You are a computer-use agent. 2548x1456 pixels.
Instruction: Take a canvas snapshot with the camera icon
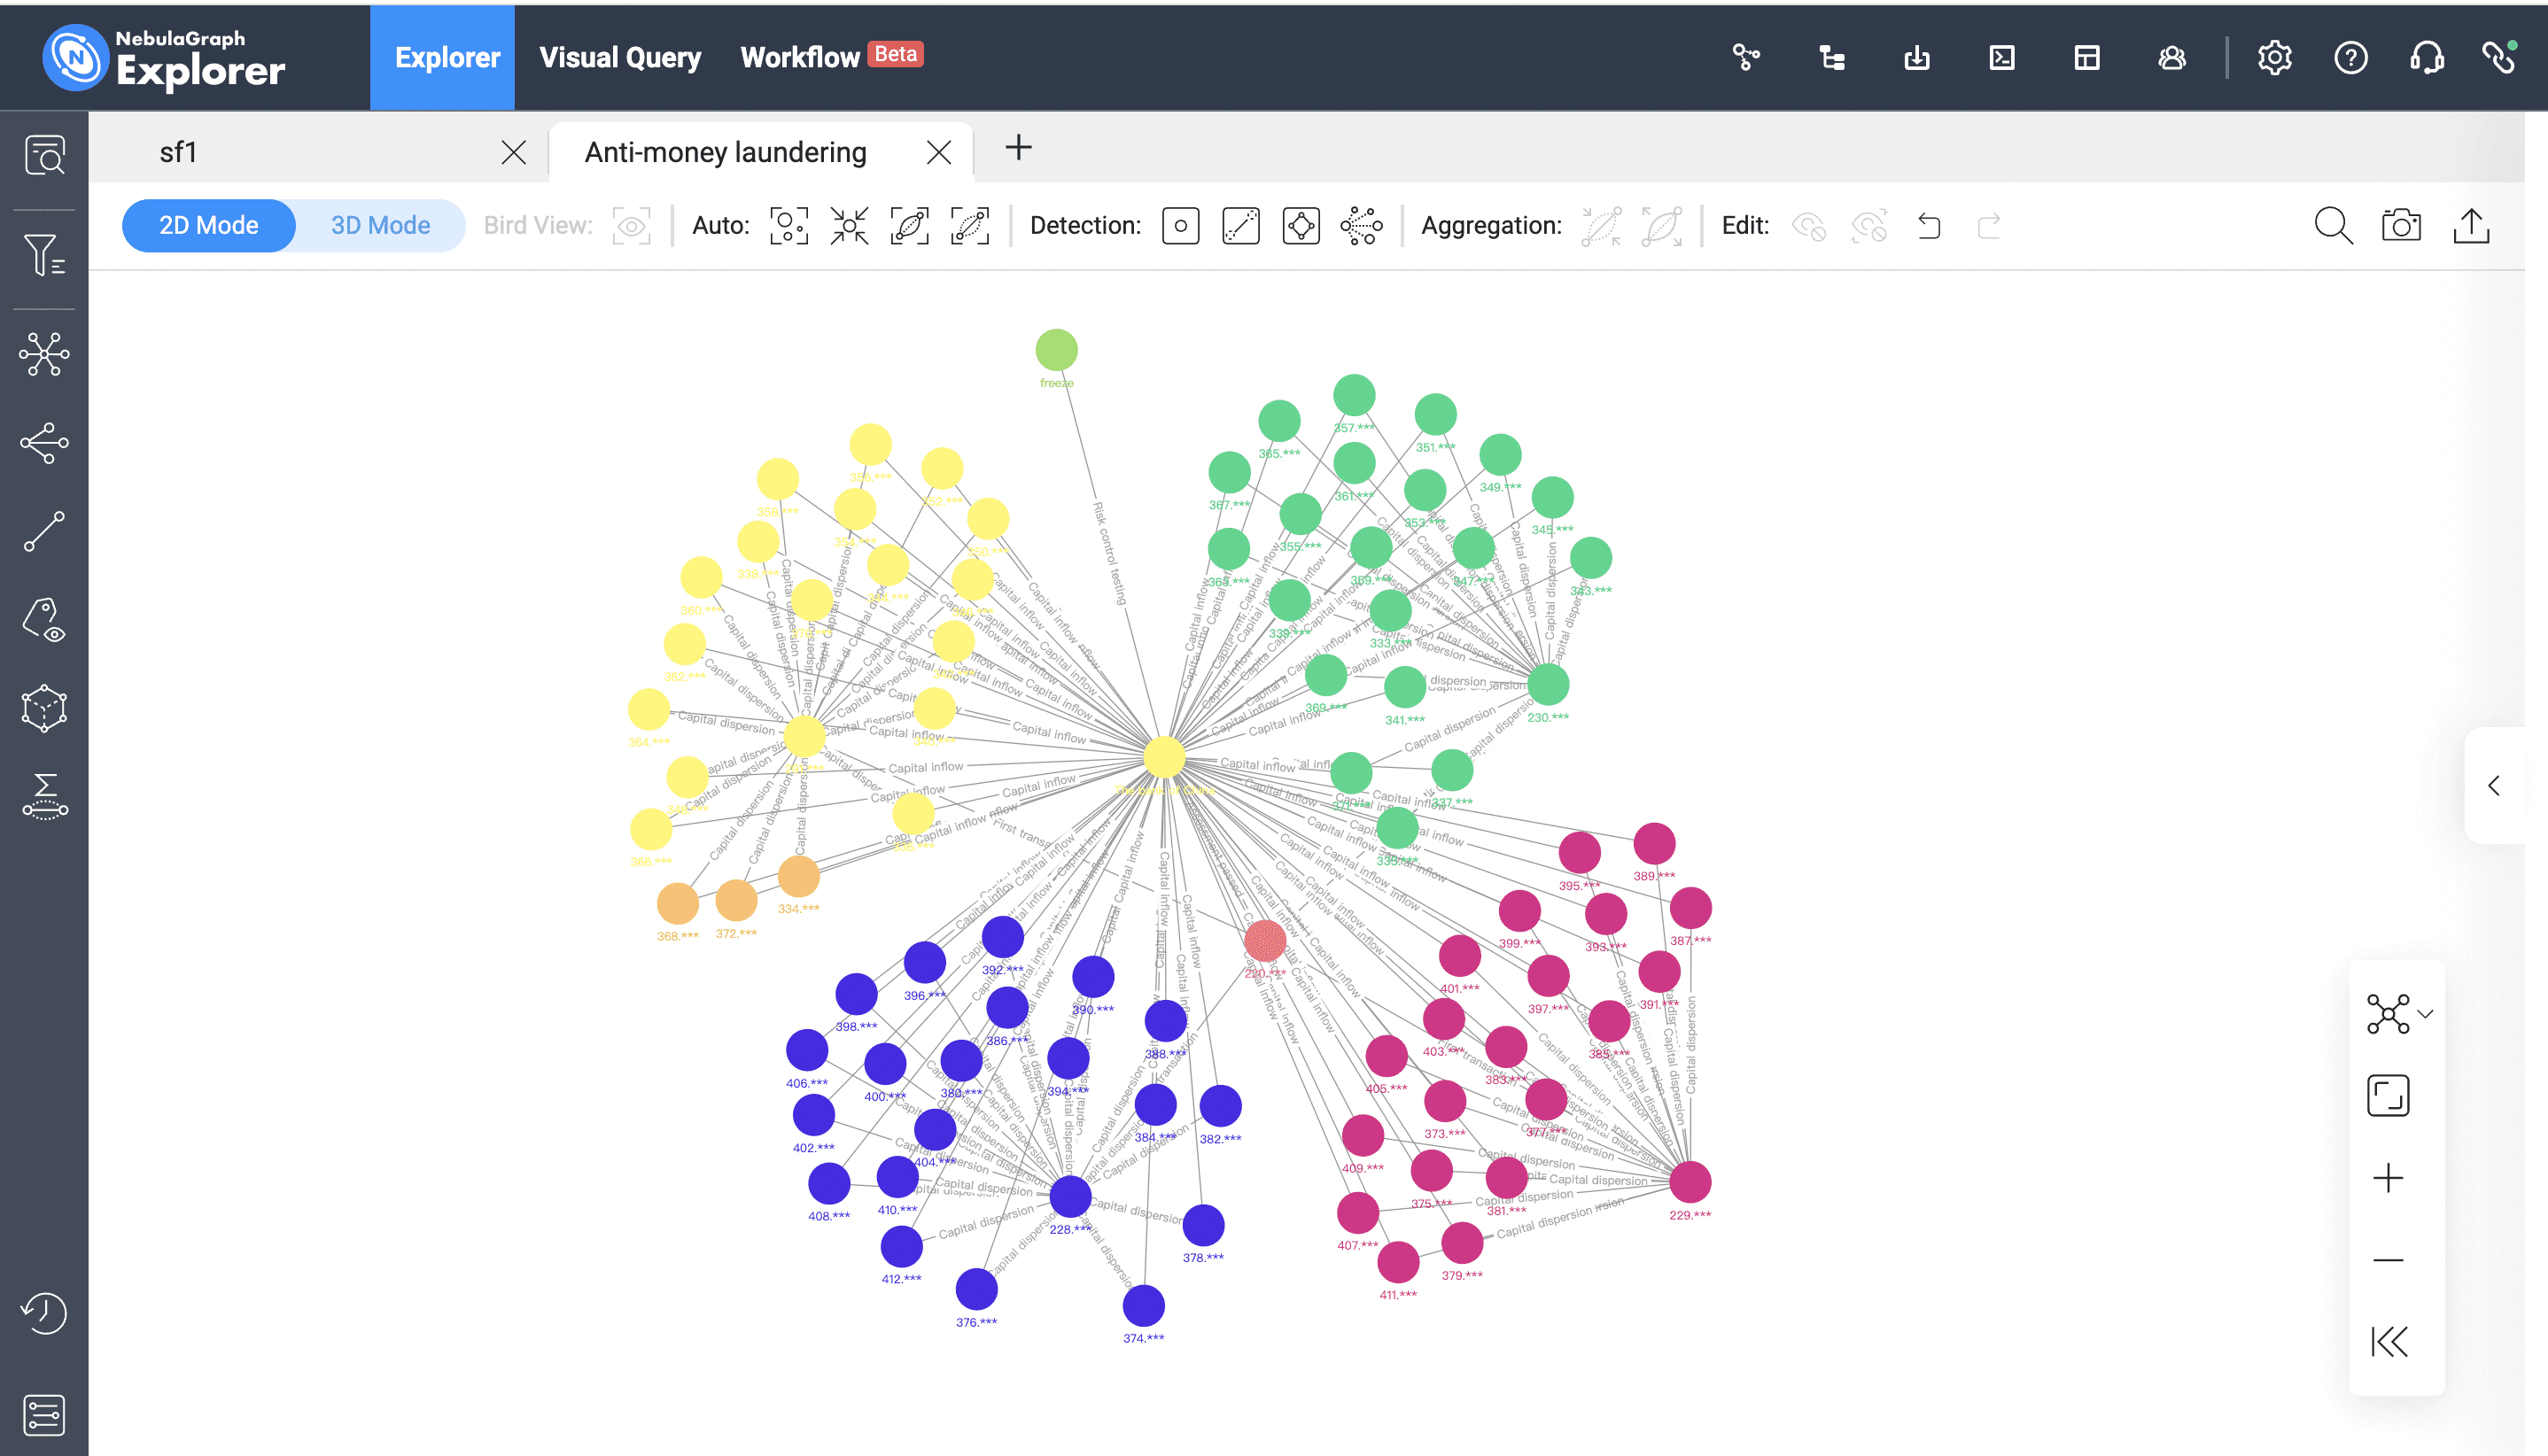[x=2400, y=226]
